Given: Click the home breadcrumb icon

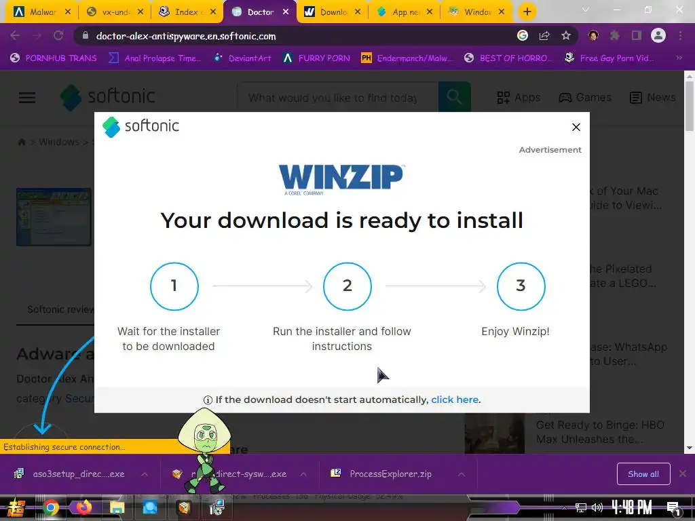Looking at the screenshot, I should coord(21,142).
